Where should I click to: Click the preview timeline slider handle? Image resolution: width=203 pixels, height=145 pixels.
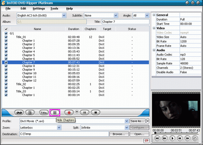[x=155, y=133]
